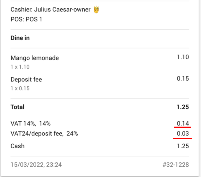Click the bold total amount 1.25
This screenshot has height=177, width=201.
click(x=183, y=107)
